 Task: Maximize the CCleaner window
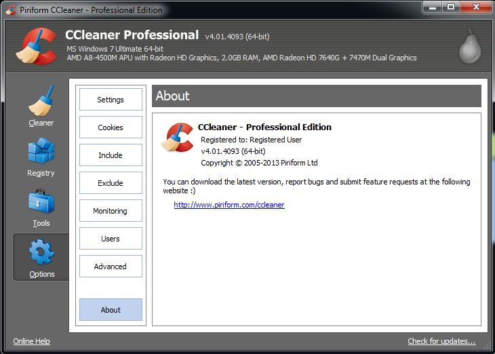pos(451,7)
